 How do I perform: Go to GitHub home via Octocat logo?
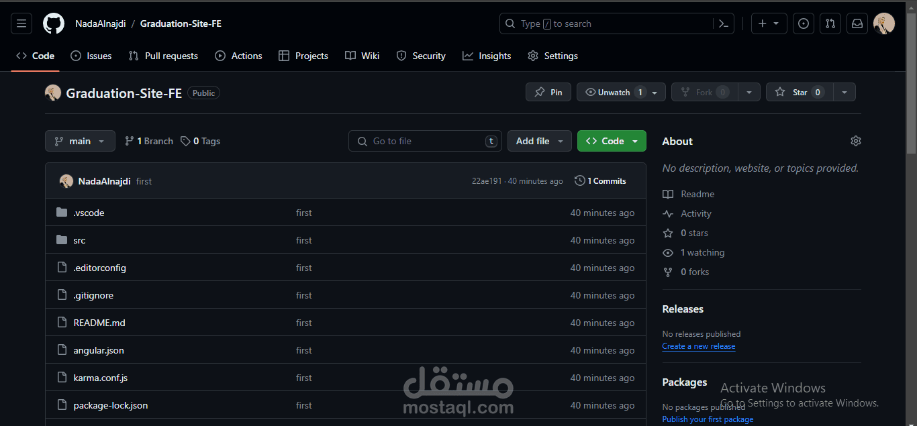(54, 23)
